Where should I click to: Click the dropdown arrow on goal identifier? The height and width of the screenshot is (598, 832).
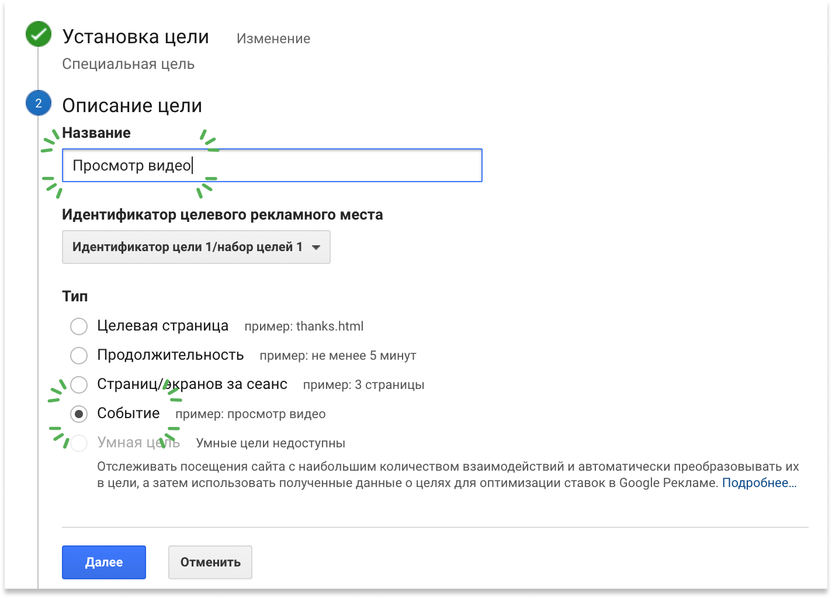[316, 247]
